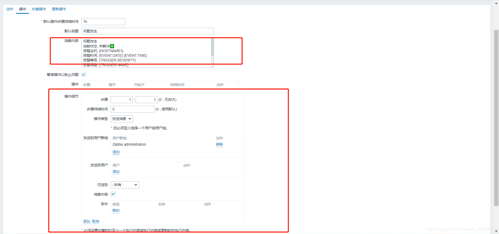This screenshot has height=234, width=499.
Task: Click the {HOSTNAME1} line in message
Action: click(103, 51)
